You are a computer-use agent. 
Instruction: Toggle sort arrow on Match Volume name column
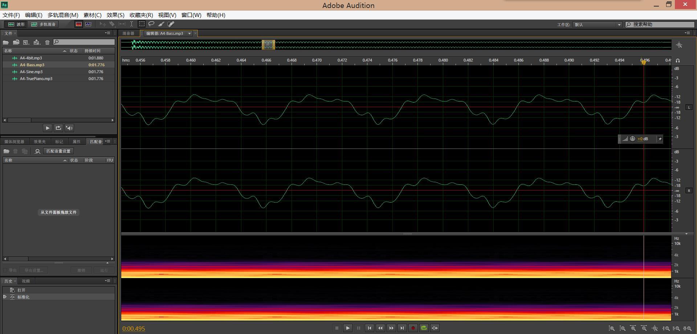[x=65, y=160]
